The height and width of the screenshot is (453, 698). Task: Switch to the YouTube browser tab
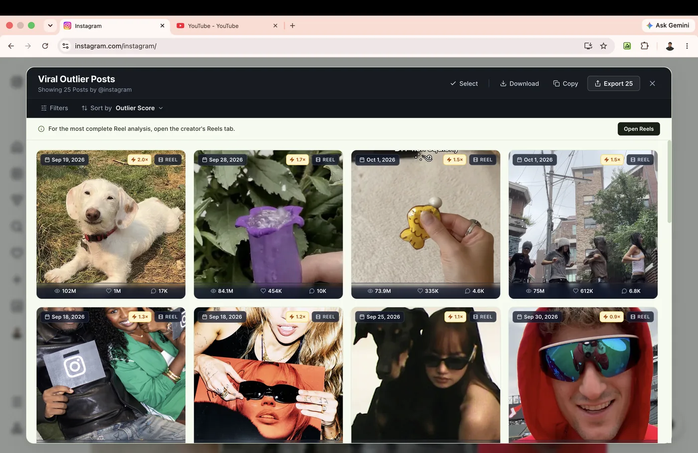tap(227, 26)
